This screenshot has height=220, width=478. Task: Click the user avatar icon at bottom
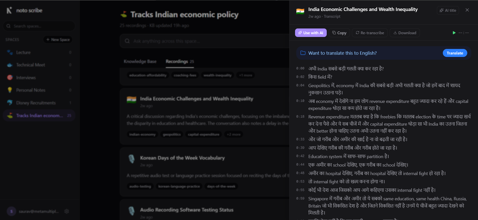(x=11, y=211)
